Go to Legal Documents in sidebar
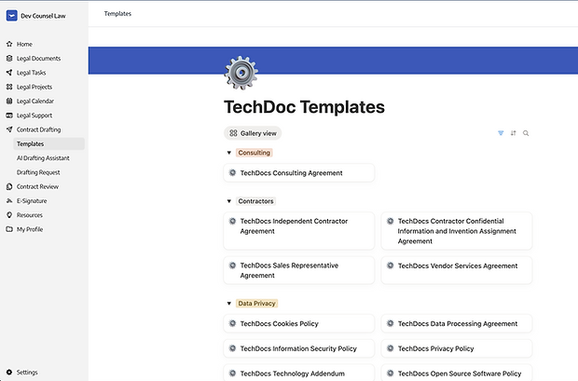 [38, 58]
